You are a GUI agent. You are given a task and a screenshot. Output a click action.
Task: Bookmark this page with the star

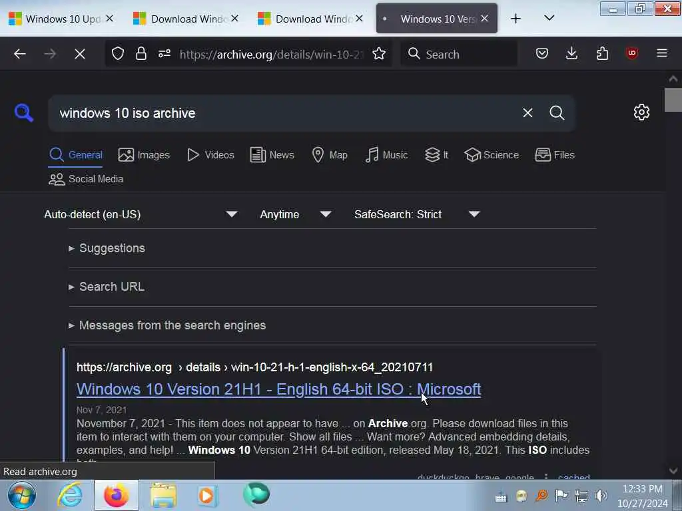point(379,54)
